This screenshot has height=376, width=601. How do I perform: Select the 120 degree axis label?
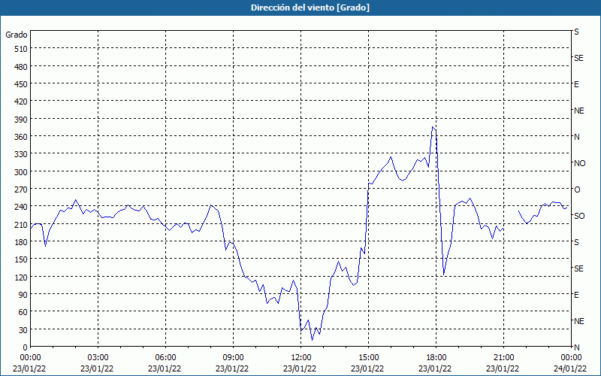tap(21, 277)
